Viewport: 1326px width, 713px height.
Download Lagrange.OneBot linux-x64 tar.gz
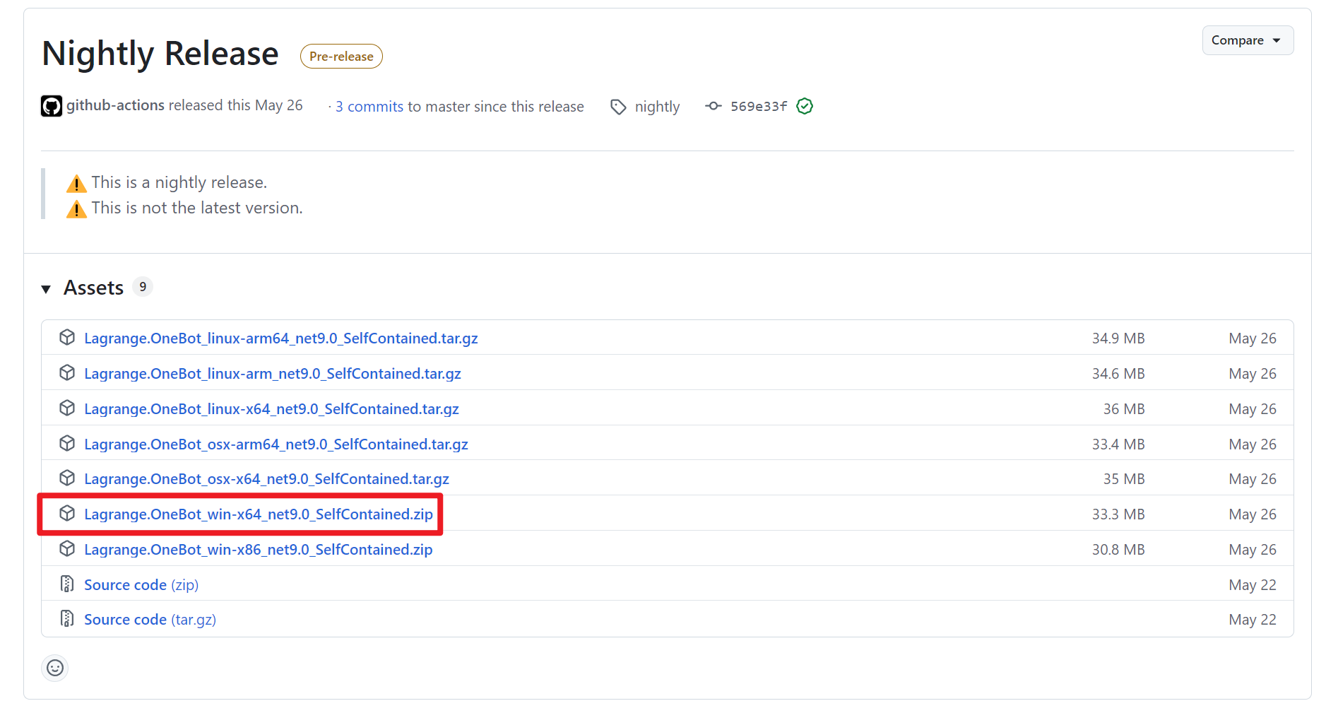point(271,409)
